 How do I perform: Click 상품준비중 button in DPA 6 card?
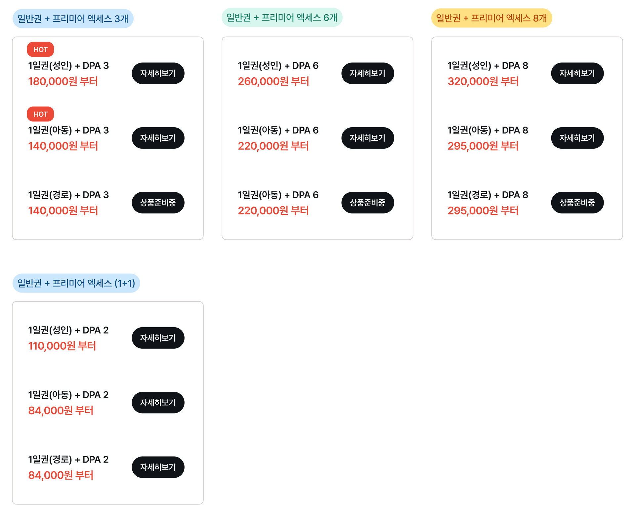point(368,203)
